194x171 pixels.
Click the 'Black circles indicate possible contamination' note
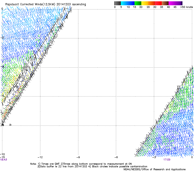(120, 167)
